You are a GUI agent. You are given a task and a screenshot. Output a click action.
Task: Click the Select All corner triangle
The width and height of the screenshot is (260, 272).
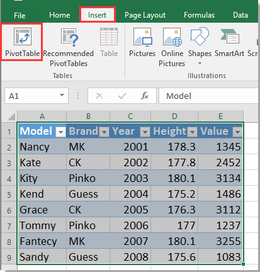(x=11, y=116)
